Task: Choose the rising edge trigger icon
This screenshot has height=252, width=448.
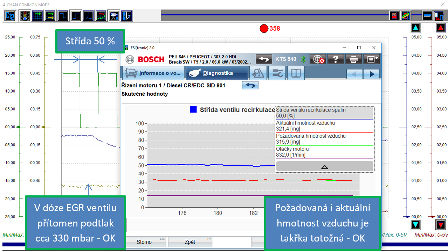Action: coord(76,16)
